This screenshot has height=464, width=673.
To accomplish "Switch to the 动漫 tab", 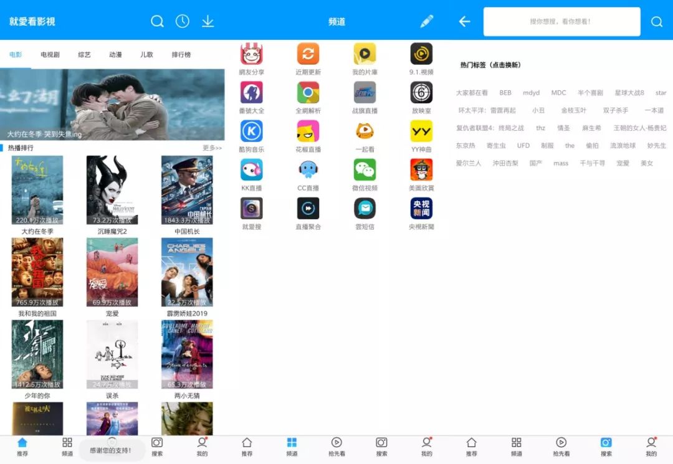I will [115, 54].
